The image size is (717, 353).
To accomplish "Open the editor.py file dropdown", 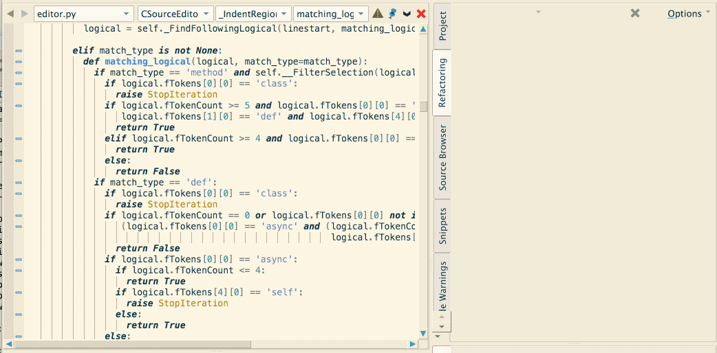I will [x=83, y=14].
